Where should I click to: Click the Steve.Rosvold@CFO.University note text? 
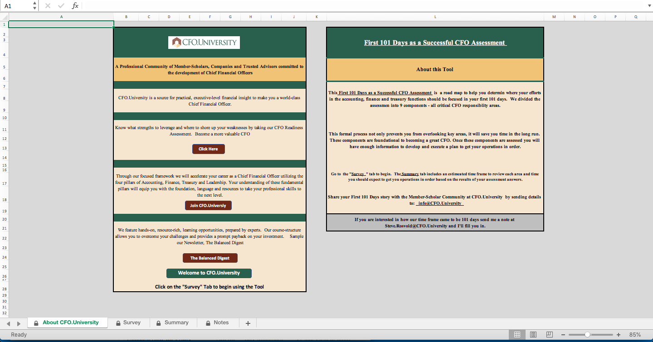click(435, 222)
